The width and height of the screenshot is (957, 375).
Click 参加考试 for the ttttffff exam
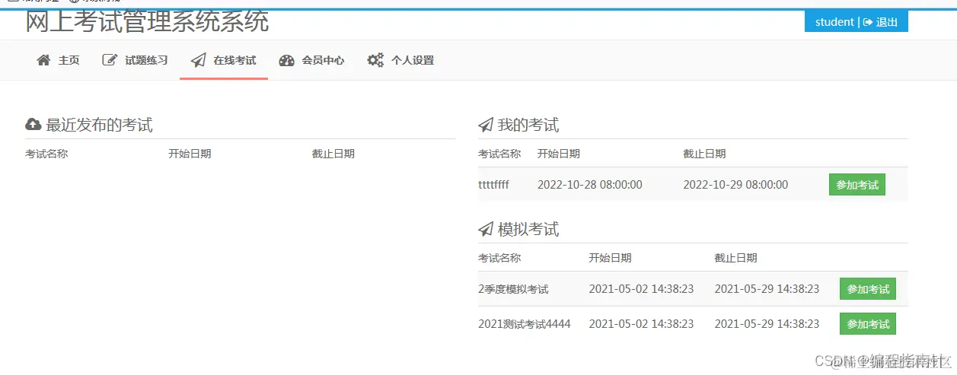pyautogui.click(x=857, y=185)
